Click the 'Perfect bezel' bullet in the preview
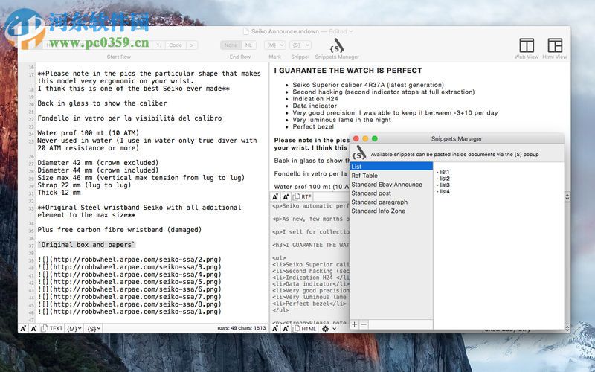Viewport: 595px width, 372px height. point(313,126)
